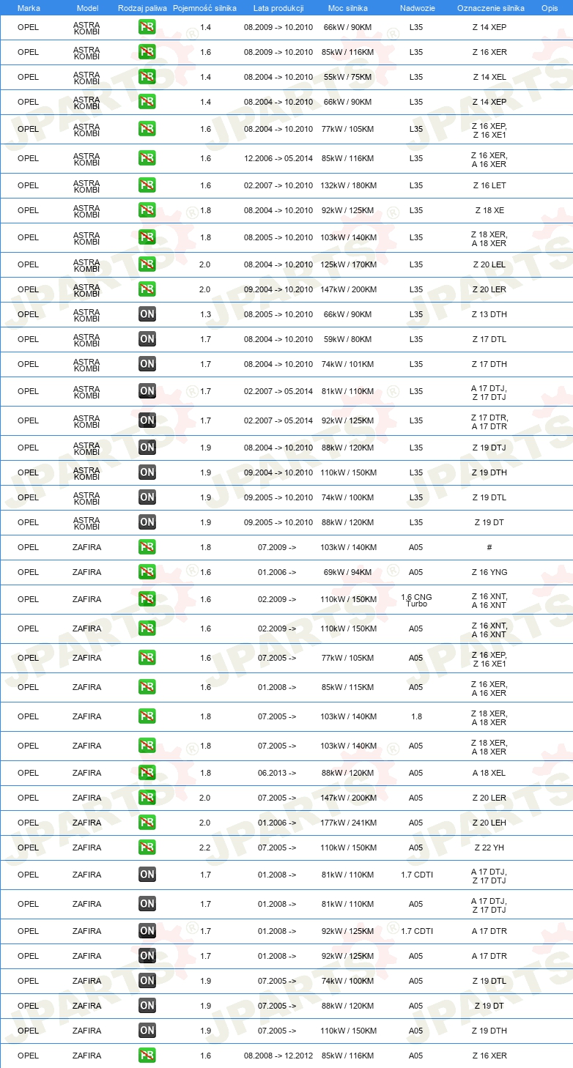Image resolution: width=573 pixels, height=1068 pixels.
Task: Click the Nadwozie column header
Action: (416, 8)
